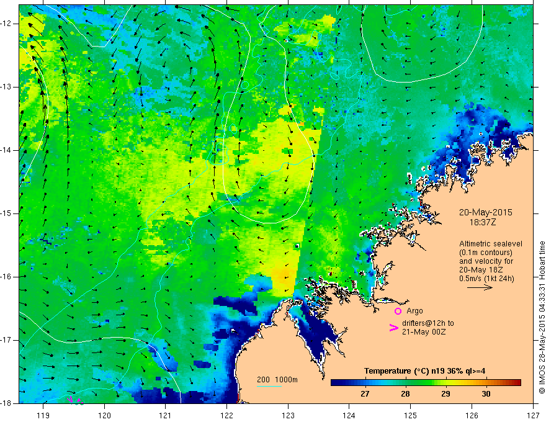Click longitude axis label 124
The height and width of the screenshot is (422, 546).
click(x=349, y=415)
